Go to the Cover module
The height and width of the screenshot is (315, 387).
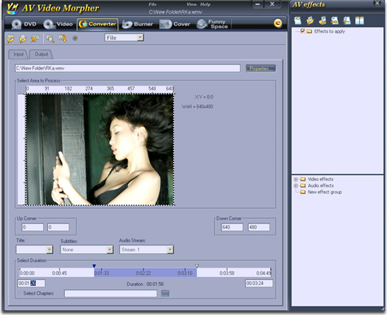175,24
